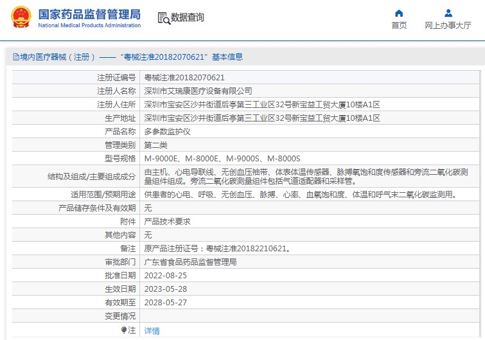Viewport: 485px width, 340px height.
Task: Click the 生效日期 row label
Action: point(120,289)
